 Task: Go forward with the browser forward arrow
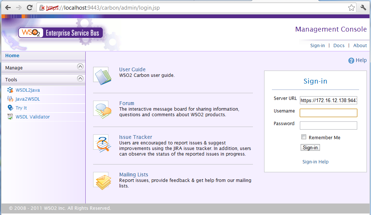pos(19,8)
